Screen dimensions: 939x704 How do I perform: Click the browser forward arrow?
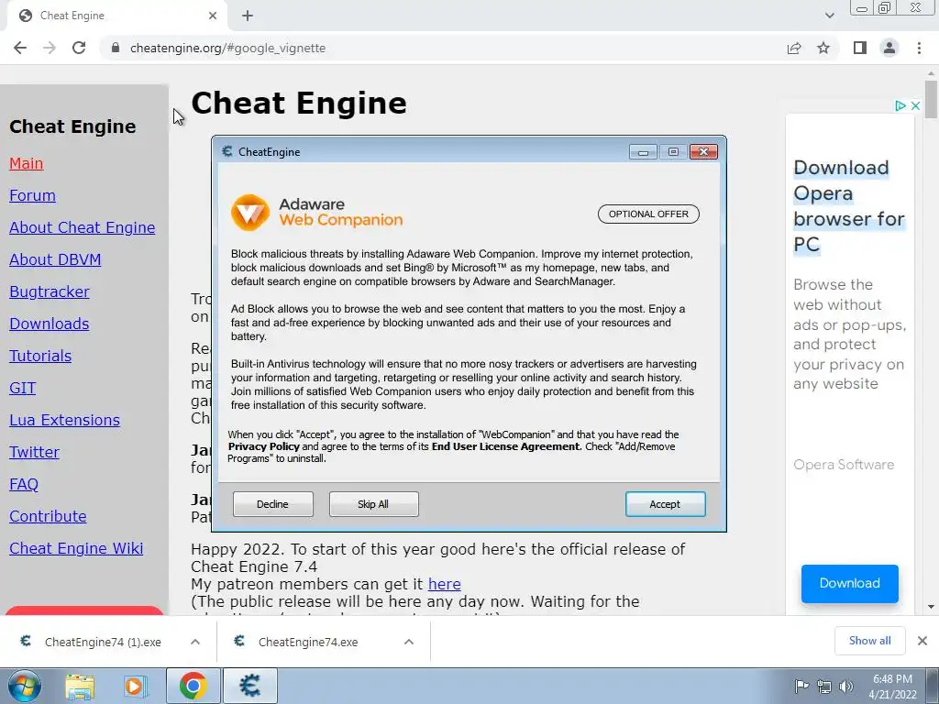(50, 48)
